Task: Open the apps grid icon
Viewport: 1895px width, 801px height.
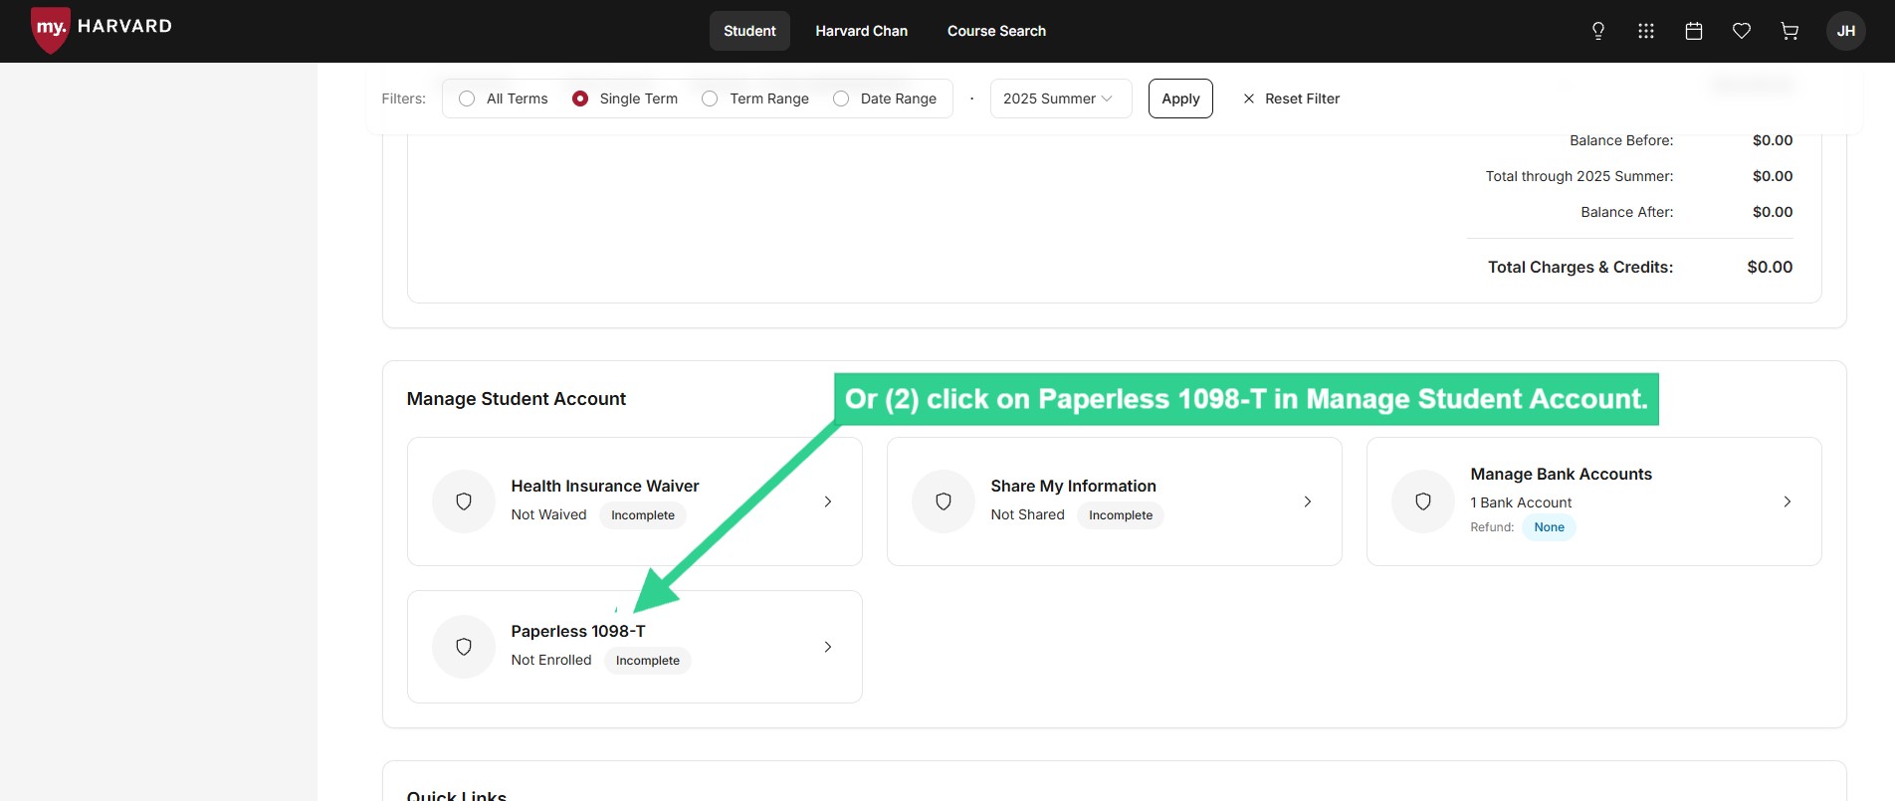Action: tap(1646, 31)
